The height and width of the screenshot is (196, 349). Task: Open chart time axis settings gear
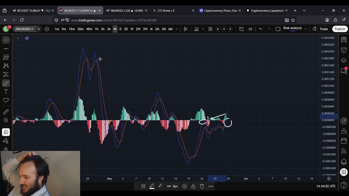(329, 179)
